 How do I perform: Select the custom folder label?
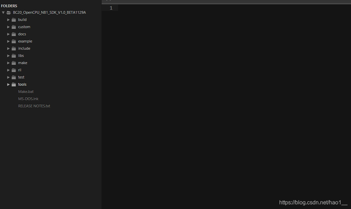pyautogui.click(x=24, y=27)
